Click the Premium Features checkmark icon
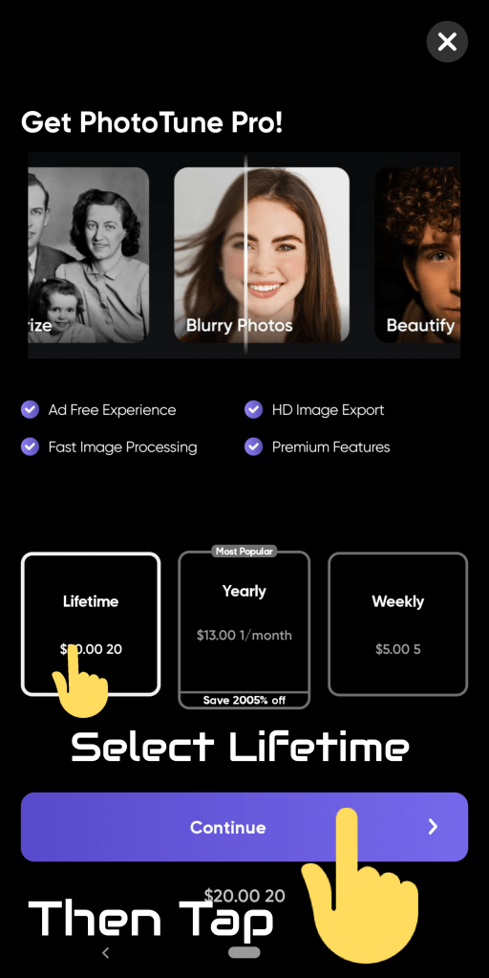The height and width of the screenshot is (978, 489). pyautogui.click(x=253, y=446)
